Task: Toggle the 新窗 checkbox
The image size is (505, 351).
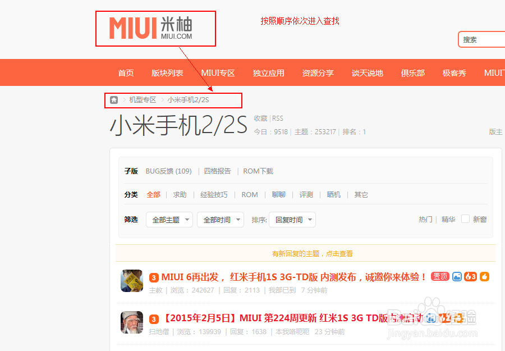Action: click(465, 219)
